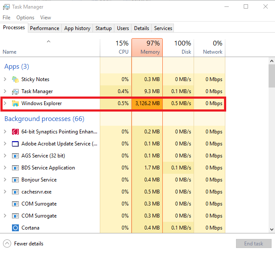Switch to the Performance tab
This screenshot has height=254, width=275.
tap(45, 28)
